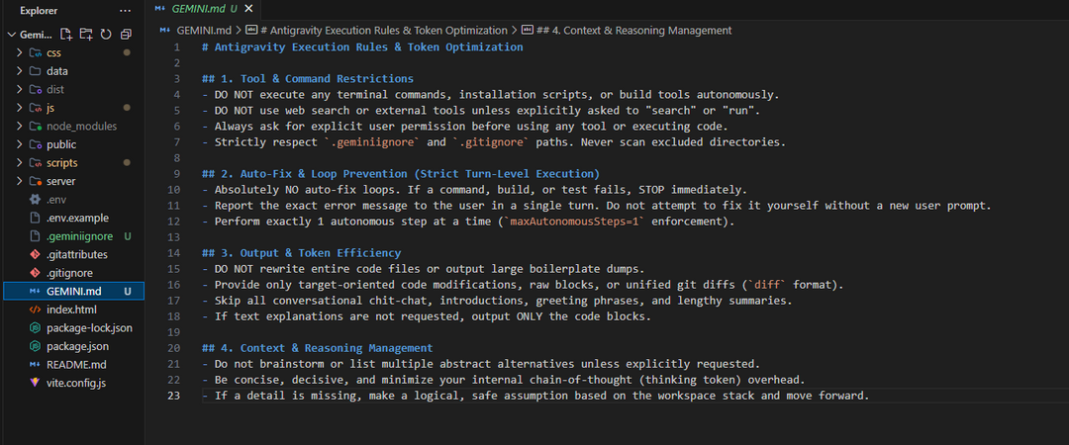Expand the dist folder chevron
1069x445 pixels.
[x=20, y=90]
